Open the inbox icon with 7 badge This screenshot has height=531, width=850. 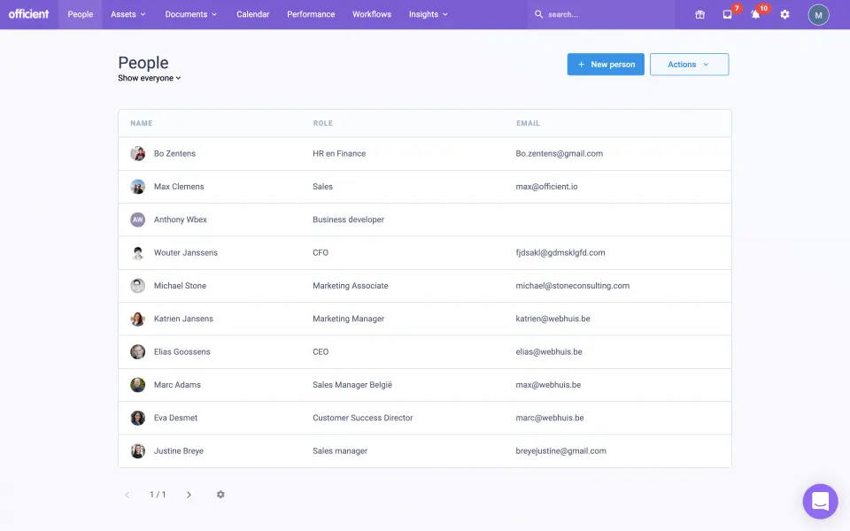coord(727,15)
